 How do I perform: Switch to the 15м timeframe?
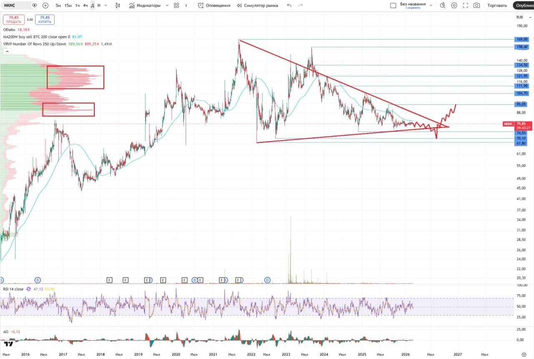68,5
